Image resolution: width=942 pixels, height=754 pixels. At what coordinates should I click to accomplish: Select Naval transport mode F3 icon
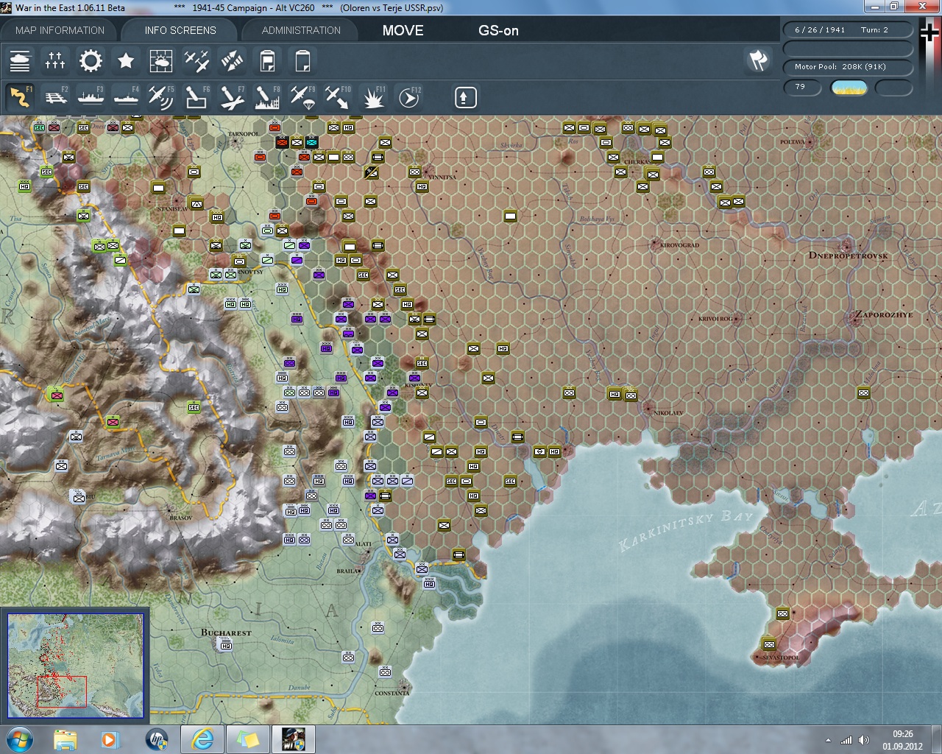91,97
